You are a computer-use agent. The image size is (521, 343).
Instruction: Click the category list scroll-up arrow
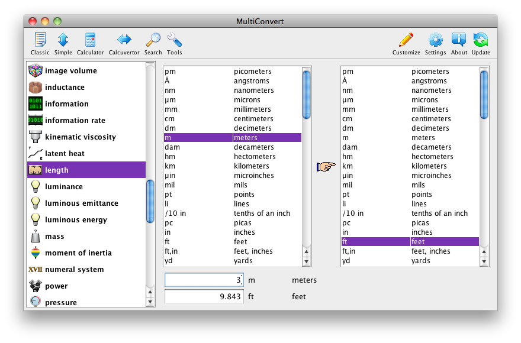(x=150, y=292)
